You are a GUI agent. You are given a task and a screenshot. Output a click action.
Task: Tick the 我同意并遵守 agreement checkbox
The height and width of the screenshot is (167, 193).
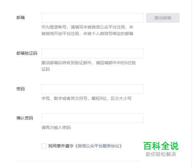click(44, 146)
